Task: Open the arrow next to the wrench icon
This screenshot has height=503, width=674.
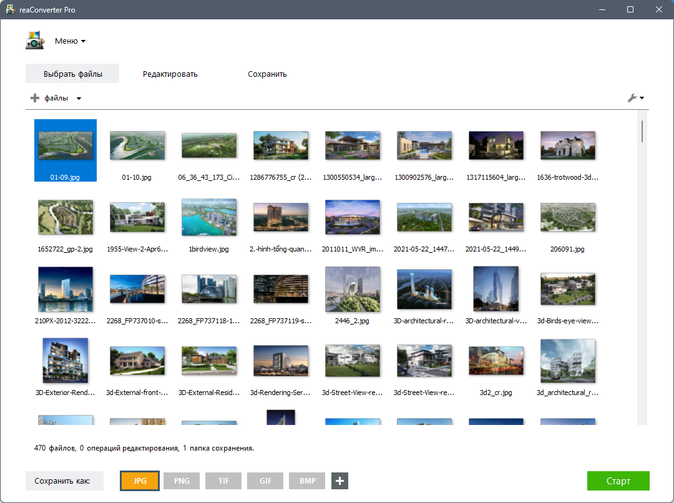Action: pyautogui.click(x=642, y=98)
